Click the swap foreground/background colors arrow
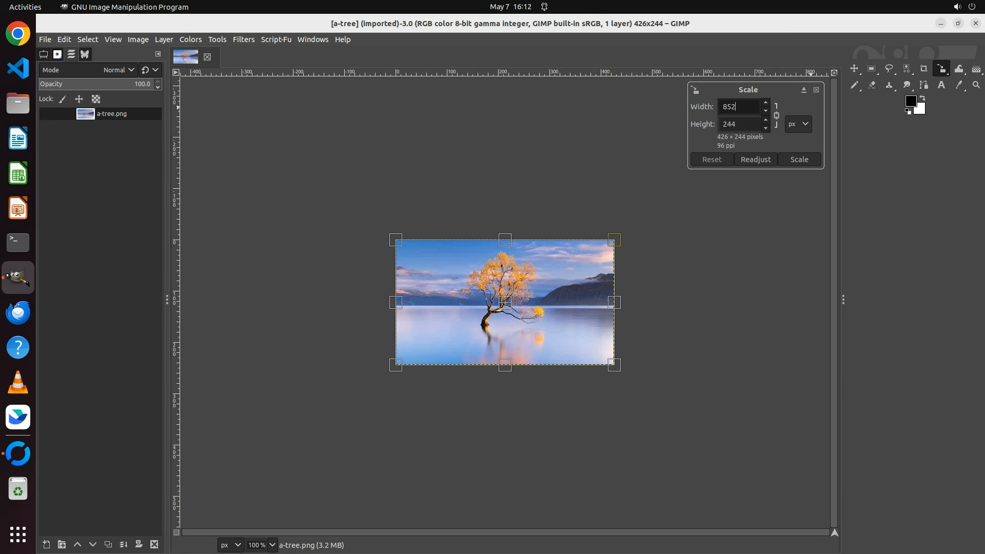The image size is (985, 554). 922,97
